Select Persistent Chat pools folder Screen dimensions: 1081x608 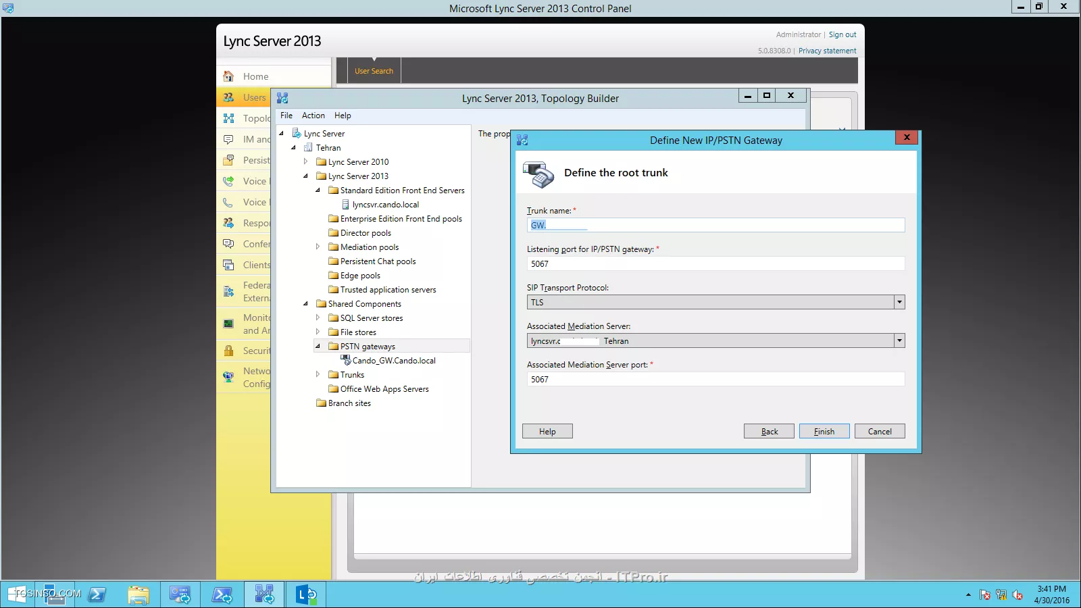[378, 261]
